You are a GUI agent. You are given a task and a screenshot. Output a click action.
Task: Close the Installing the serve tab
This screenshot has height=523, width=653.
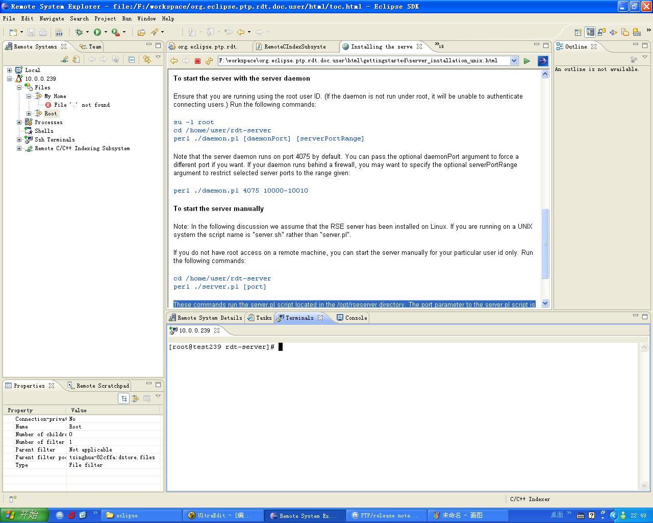(x=419, y=46)
